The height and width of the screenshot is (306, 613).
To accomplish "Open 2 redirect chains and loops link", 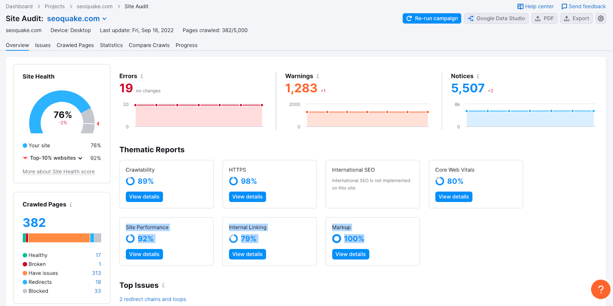I will click(x=152, y=299).
